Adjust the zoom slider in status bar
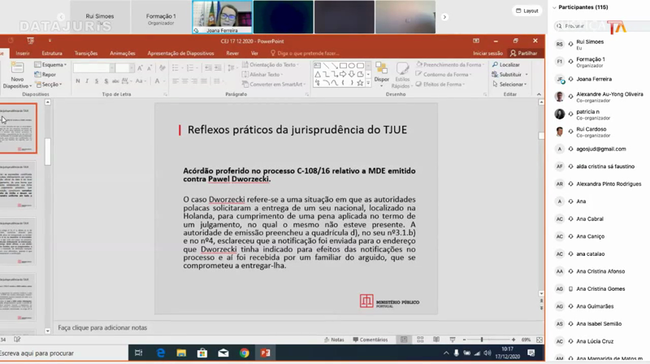Screen dimensions: 650x364 click(482, 340)
